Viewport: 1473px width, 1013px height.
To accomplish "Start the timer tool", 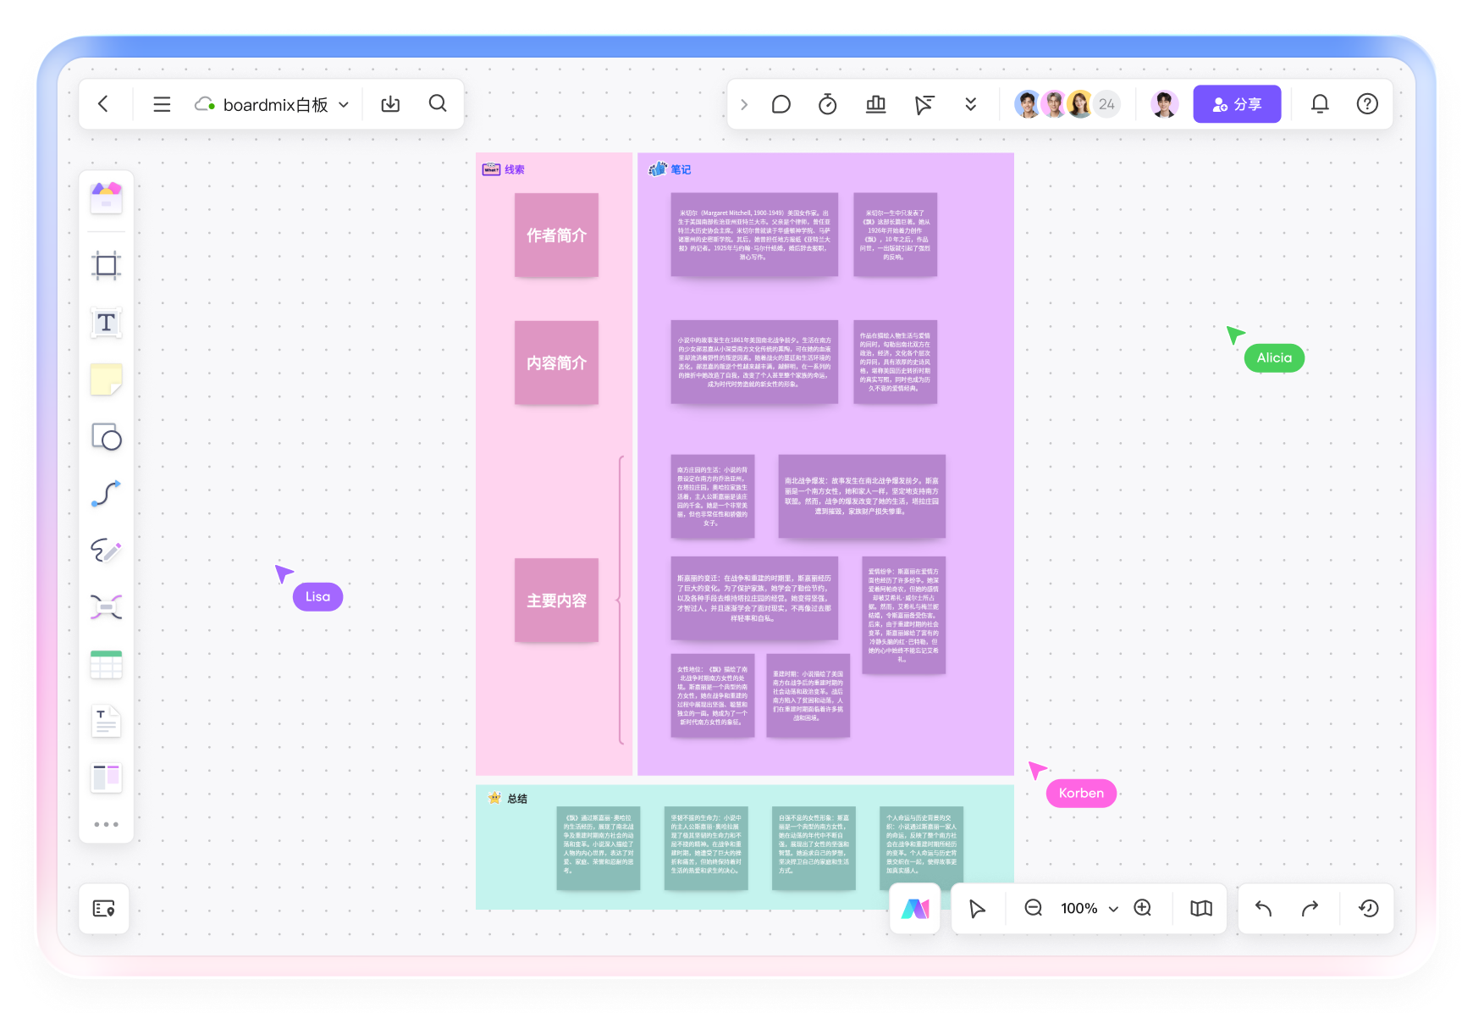I will coord(827,104).
